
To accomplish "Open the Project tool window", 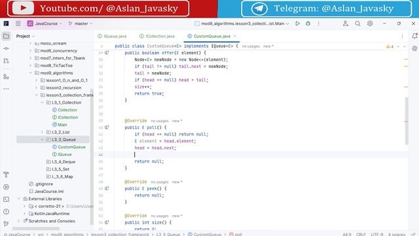I will 6,36.
